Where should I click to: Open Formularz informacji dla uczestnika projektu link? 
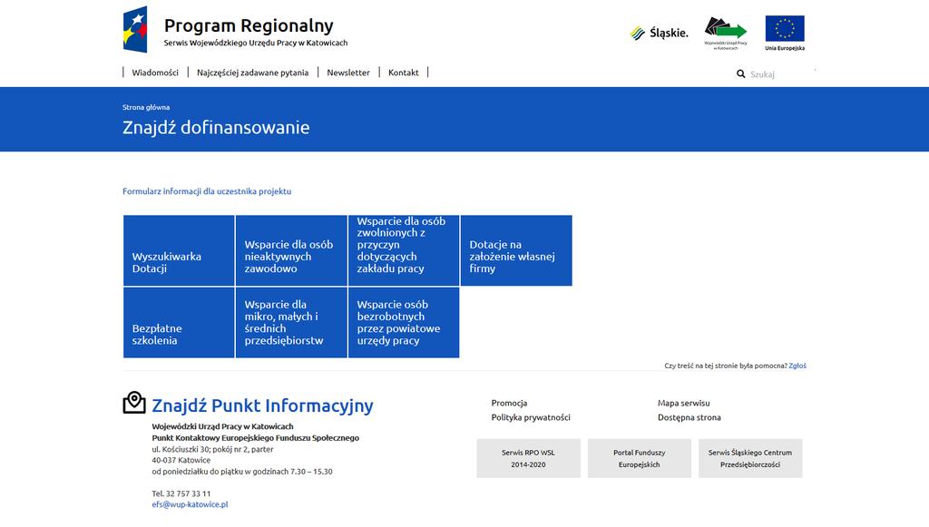207,191
